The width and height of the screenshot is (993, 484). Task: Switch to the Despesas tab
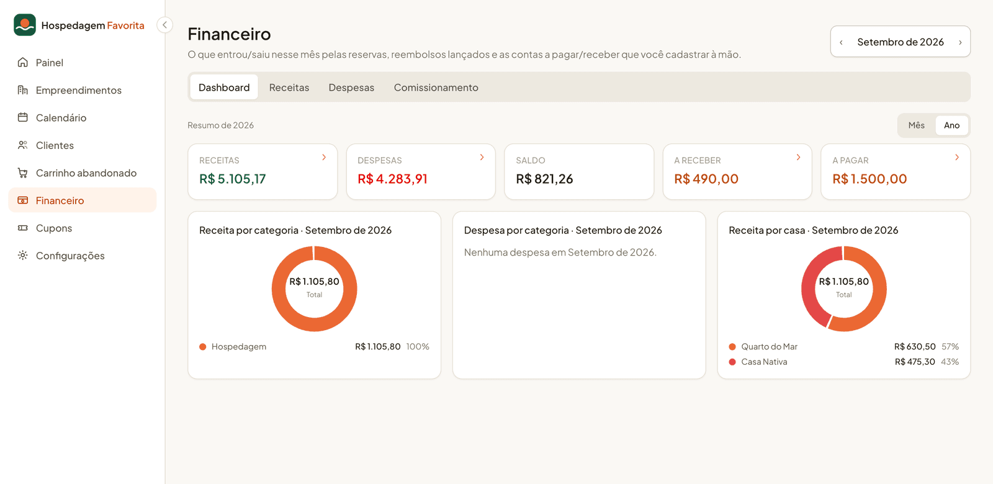(351, 87)
